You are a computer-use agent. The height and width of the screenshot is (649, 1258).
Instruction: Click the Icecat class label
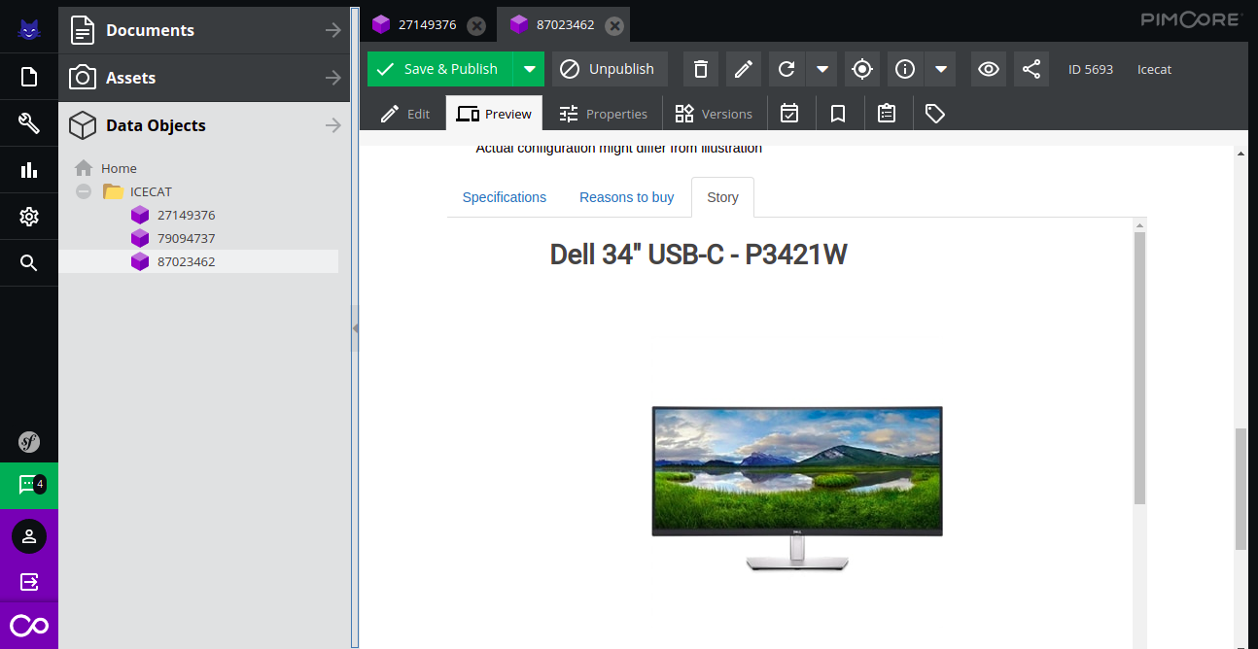tap(1155, 69)
